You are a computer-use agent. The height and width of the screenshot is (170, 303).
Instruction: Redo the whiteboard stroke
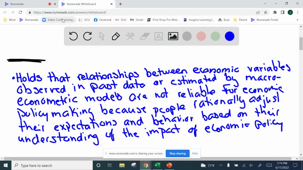coord(87,36)
